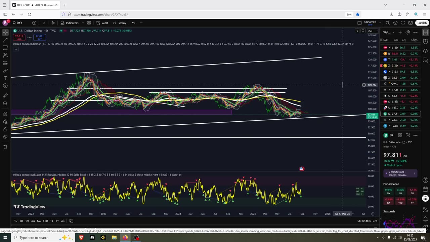Click the Publish button
Screen dimensions: 430x242
[422, 23]
